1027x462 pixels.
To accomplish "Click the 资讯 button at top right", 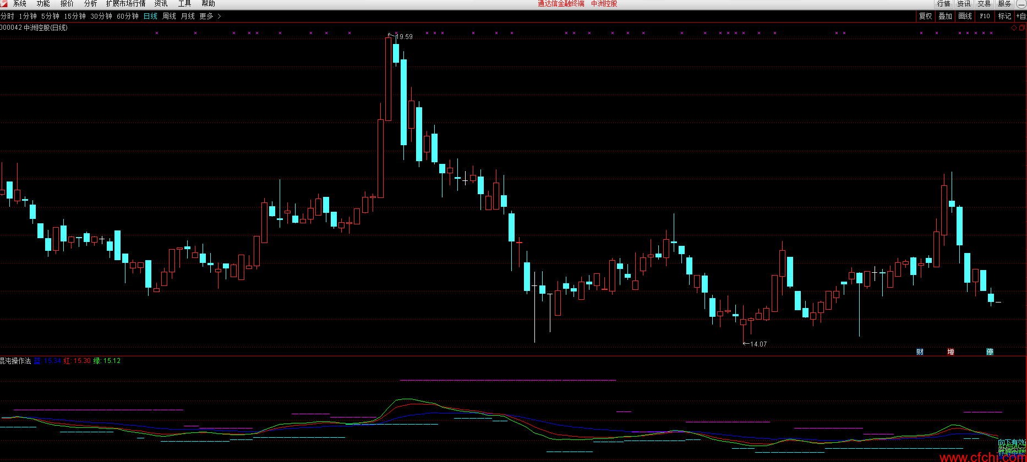I will [964, 3].
